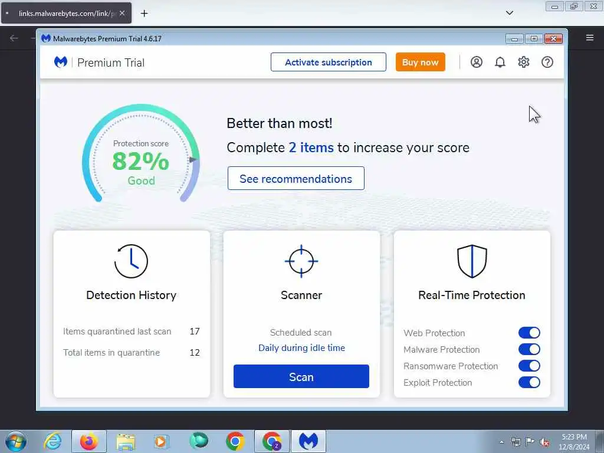Click the Total items in quarantine row
This screenshot has height=453, width=604.
pos(132,353)
